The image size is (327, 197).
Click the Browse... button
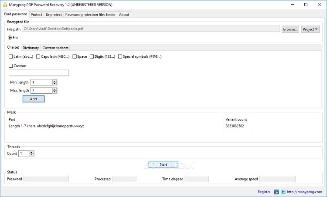290,29
